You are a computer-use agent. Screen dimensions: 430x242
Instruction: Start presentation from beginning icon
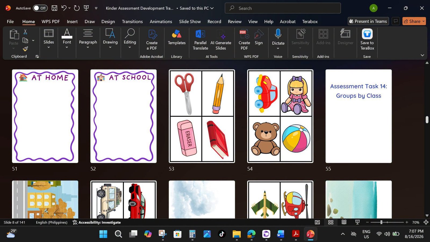[x=86, y=8]
